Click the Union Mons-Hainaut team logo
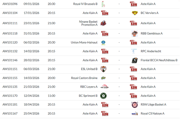182x119 pixels. tap(103, 42)
